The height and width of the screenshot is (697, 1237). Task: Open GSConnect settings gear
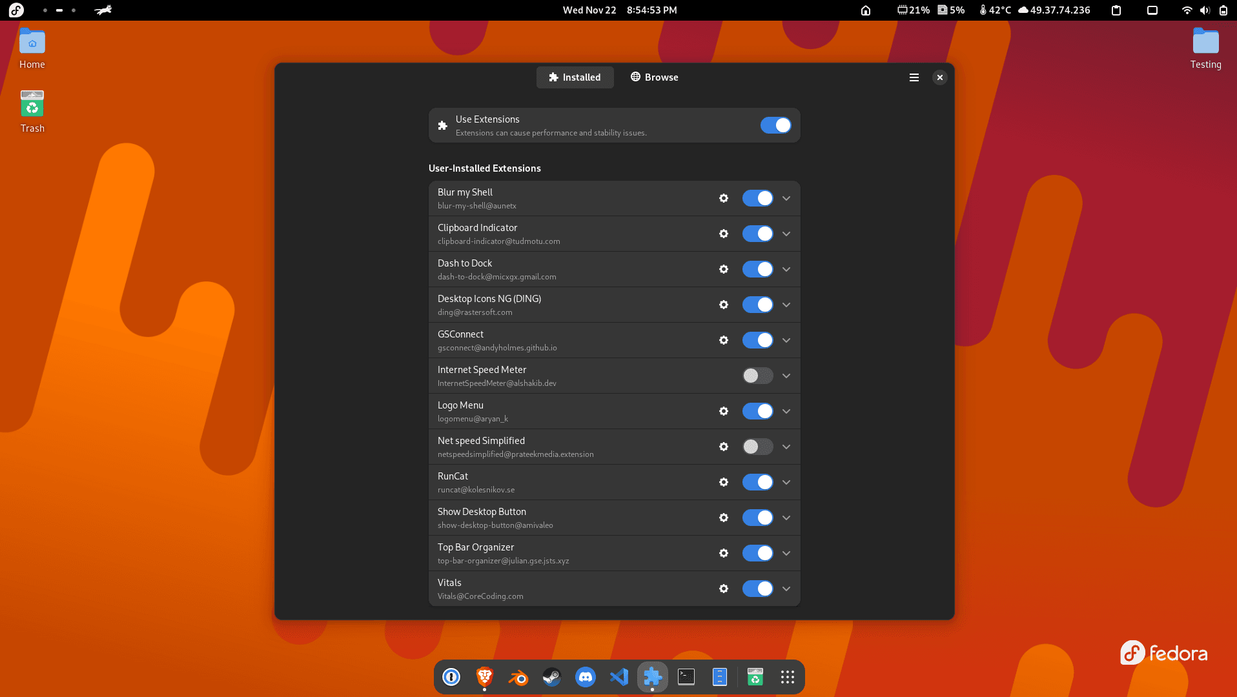coord(724,340)
